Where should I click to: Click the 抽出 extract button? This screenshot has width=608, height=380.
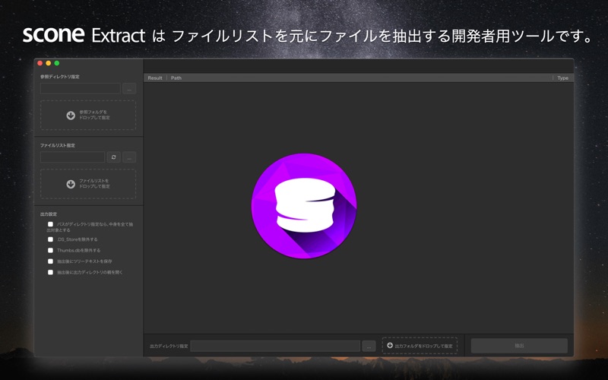click(x=519, y=346)
